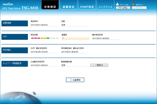Enable the 自動更新 checkbox
The image size is (157, 104).
[x=71, y=80]
